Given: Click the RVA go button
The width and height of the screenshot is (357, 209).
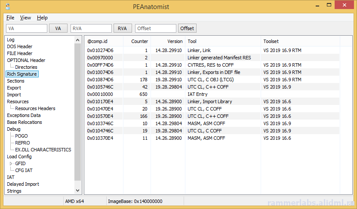Looking at the screenshot, I should click(x=122, y=28).
